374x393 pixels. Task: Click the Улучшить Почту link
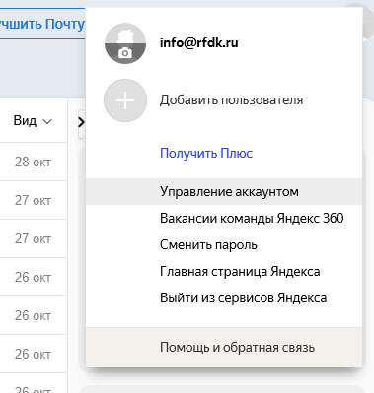42,24
